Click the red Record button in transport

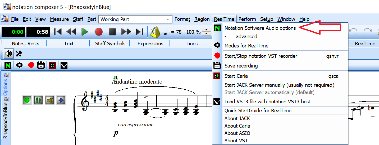(x=99, y=32)
